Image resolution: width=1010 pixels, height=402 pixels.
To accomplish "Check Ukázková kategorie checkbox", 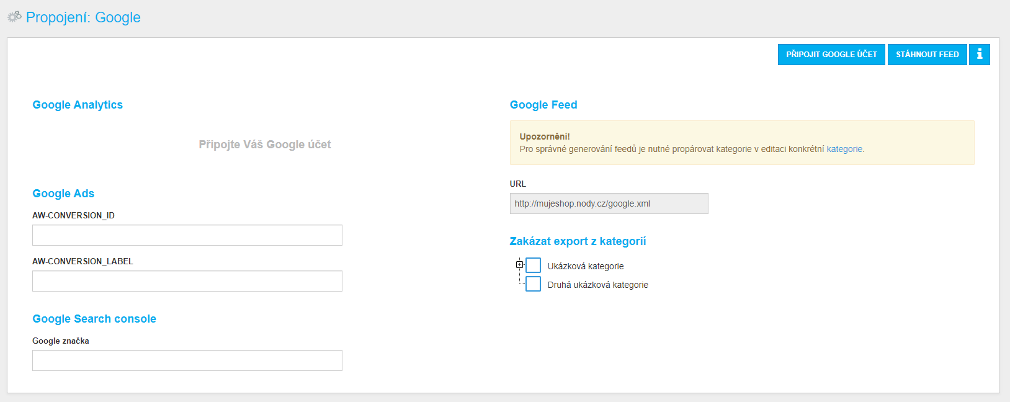I will (x=533, y=266).
